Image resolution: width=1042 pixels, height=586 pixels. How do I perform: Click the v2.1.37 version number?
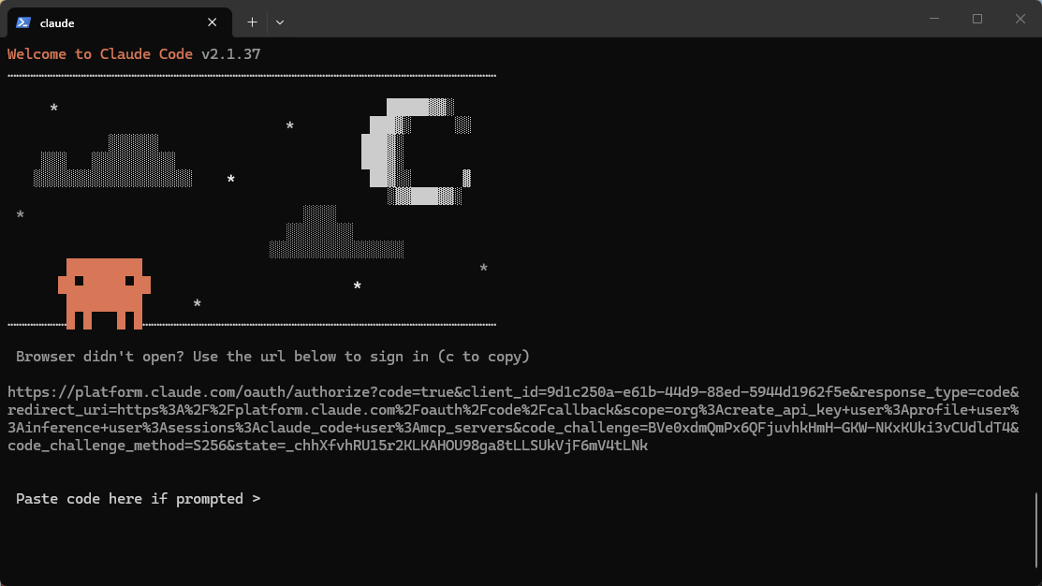[230, 54]
